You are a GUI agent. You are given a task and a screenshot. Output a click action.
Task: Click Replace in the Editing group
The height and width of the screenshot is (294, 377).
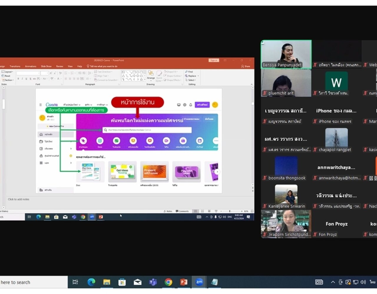point(192,76)
